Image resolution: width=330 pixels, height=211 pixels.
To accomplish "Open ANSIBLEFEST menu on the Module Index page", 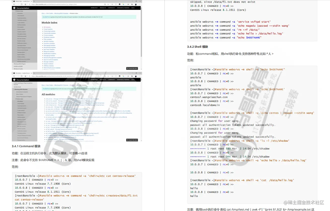I will (x=94, y=8).
